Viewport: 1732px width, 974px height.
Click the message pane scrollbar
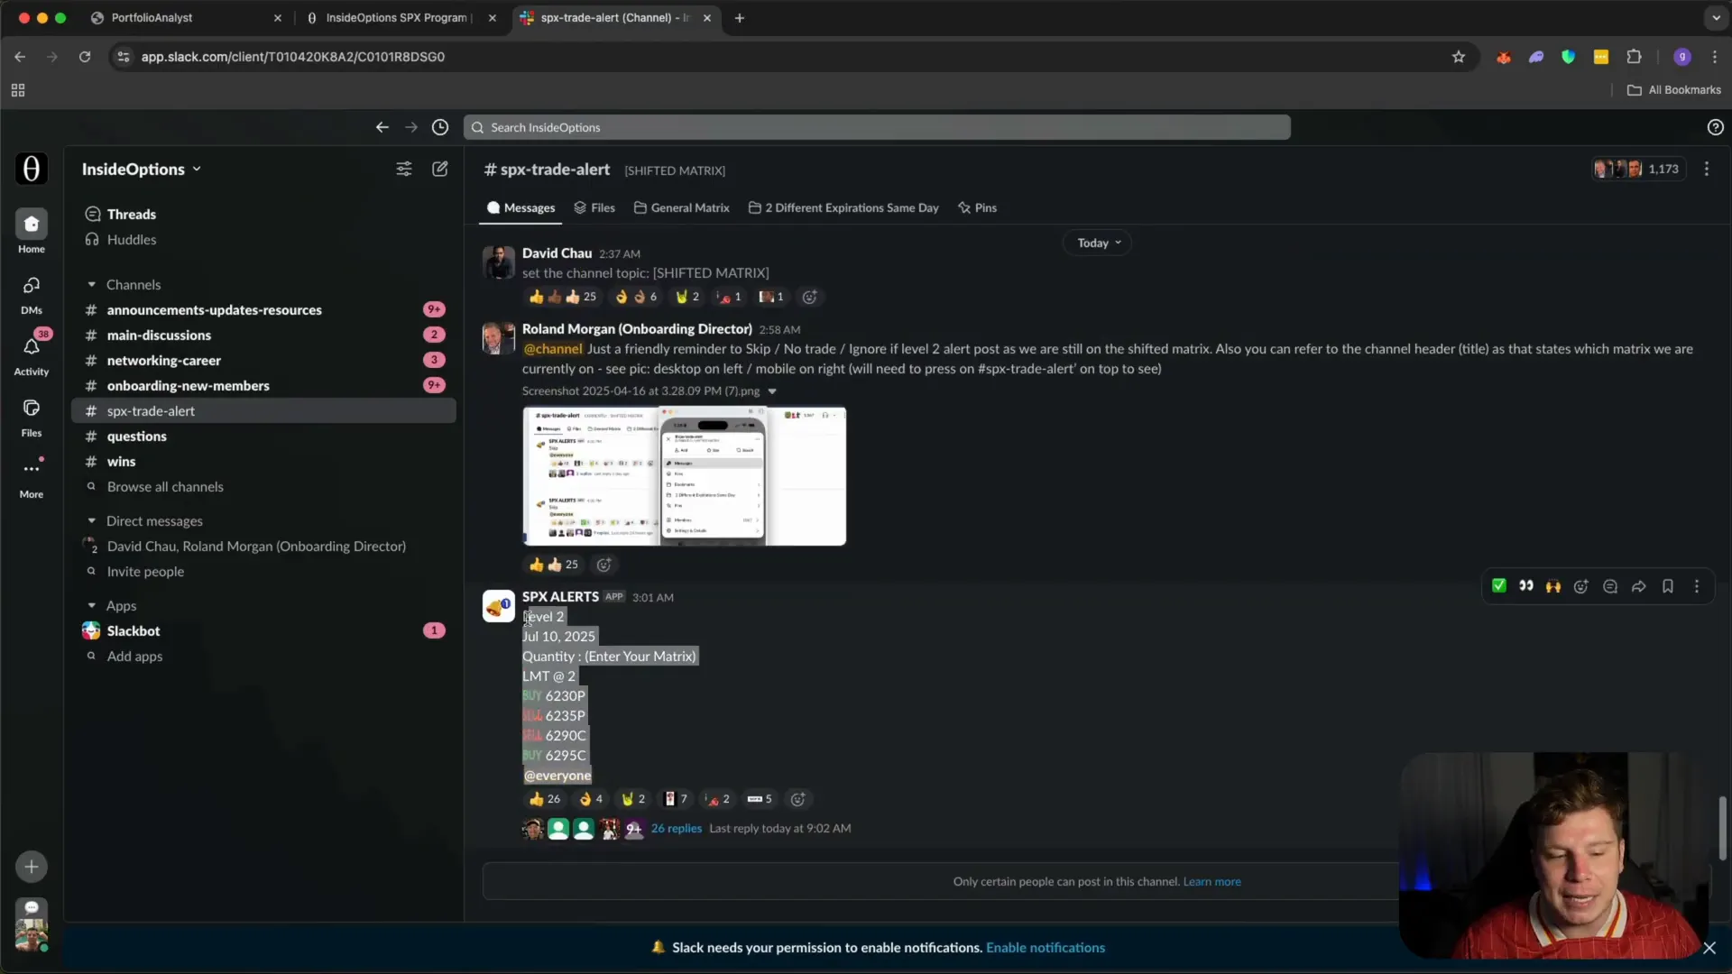(x=1722, y=828)
